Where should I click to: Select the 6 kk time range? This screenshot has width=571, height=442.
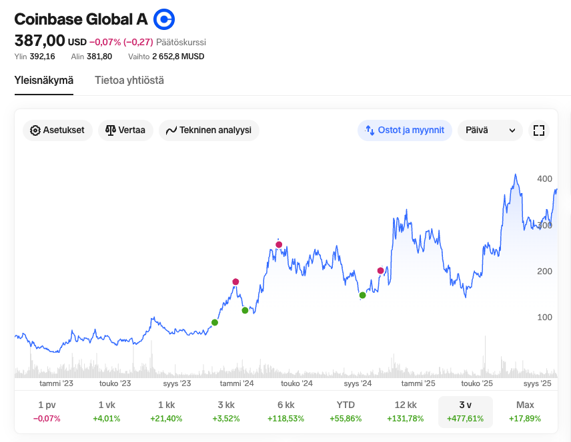coord(286,411)
